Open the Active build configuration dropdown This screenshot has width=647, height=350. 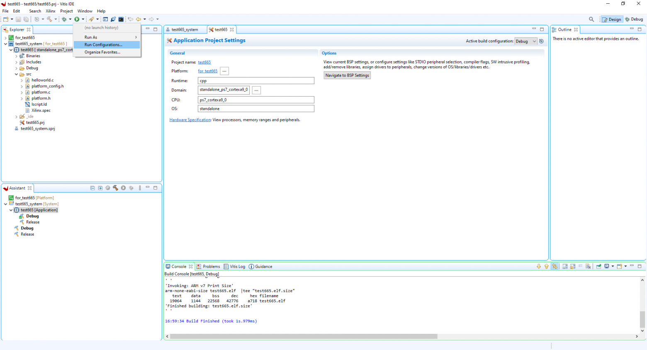coord(525,41)
